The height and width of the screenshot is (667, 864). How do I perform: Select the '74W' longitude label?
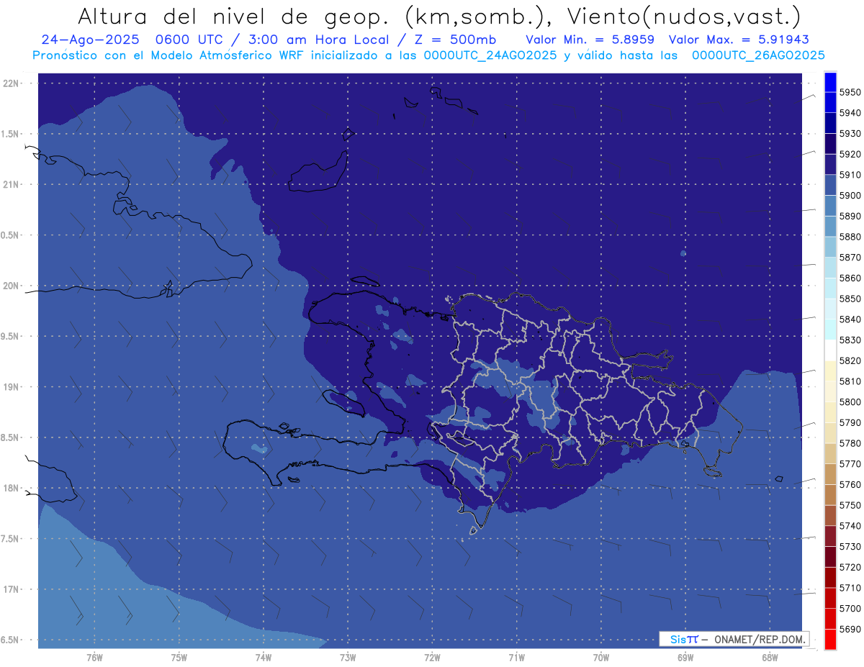(264, 658)
